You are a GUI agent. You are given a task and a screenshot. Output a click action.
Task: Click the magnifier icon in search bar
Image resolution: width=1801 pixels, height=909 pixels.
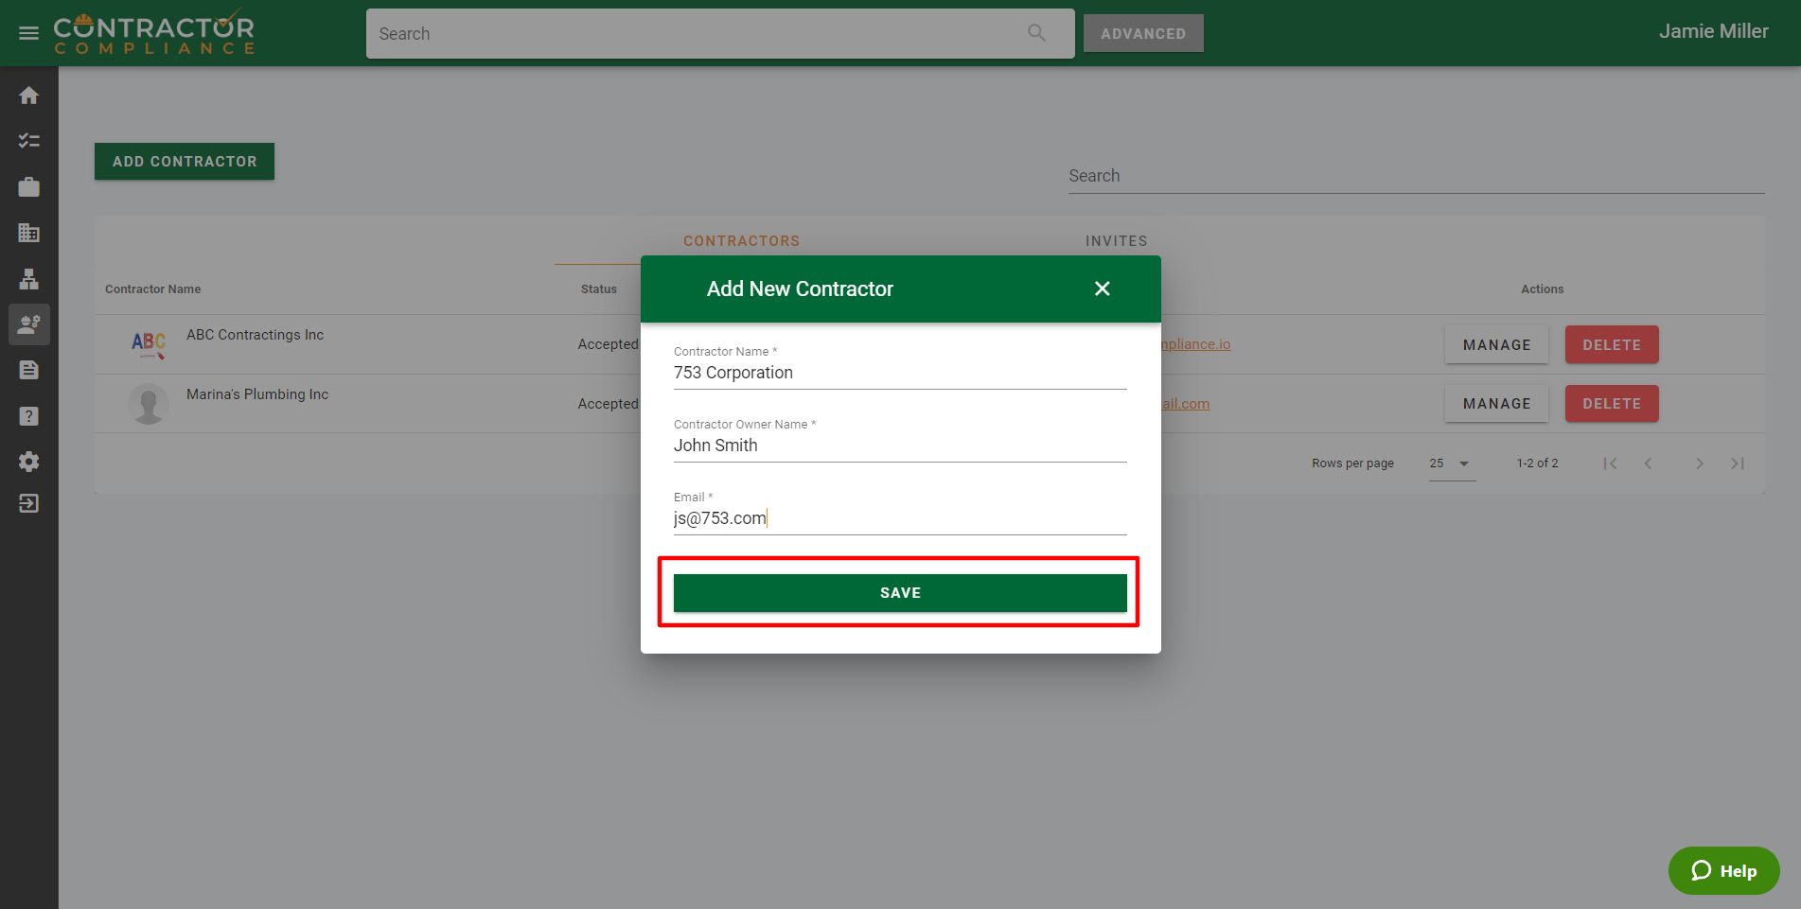pyautogui.click(x=1036, y=33)
